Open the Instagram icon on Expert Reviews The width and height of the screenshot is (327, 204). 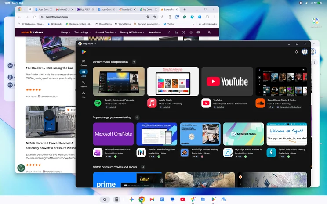coord(191,32)
